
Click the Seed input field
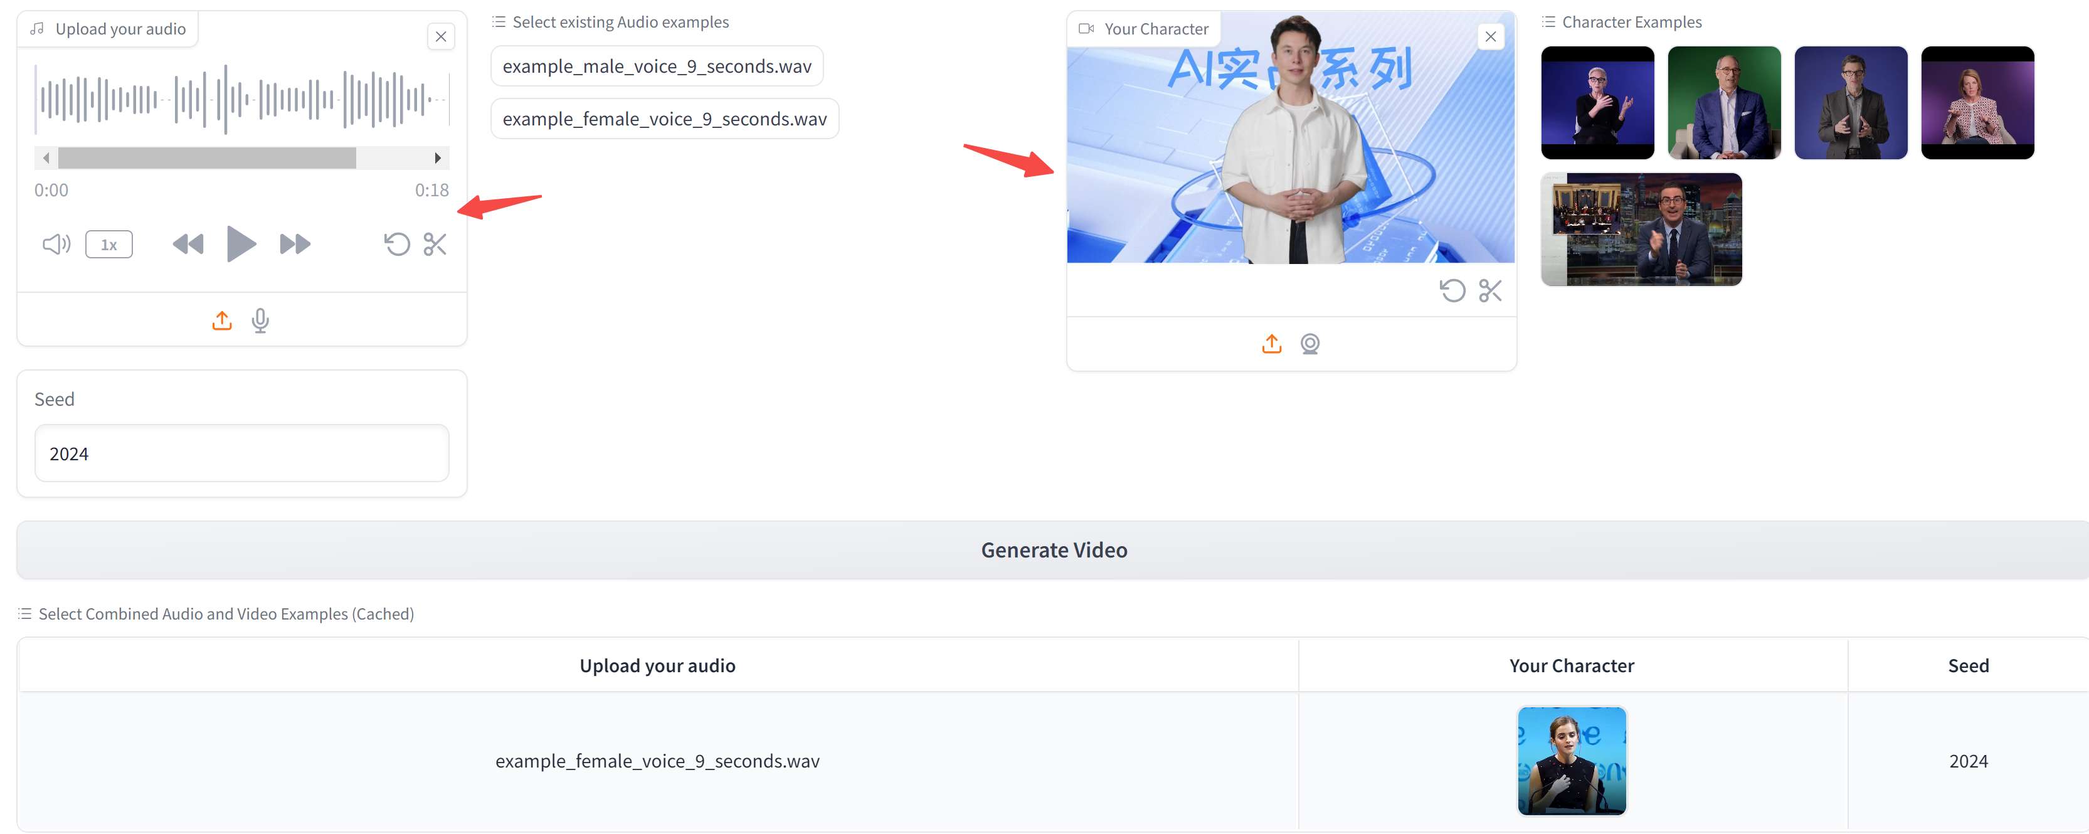pos(241,454)
